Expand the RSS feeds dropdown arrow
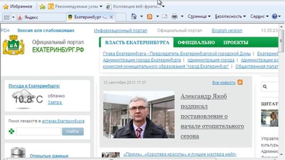The height and width of the screenshot is (160, 285). [x=157, y=16]
